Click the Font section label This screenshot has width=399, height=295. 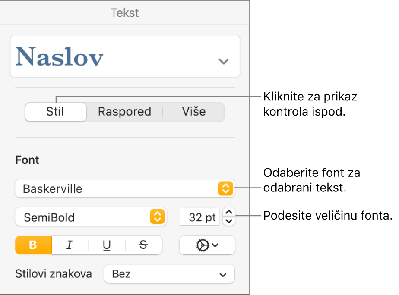pyautogui.click(x=27, y=160)
